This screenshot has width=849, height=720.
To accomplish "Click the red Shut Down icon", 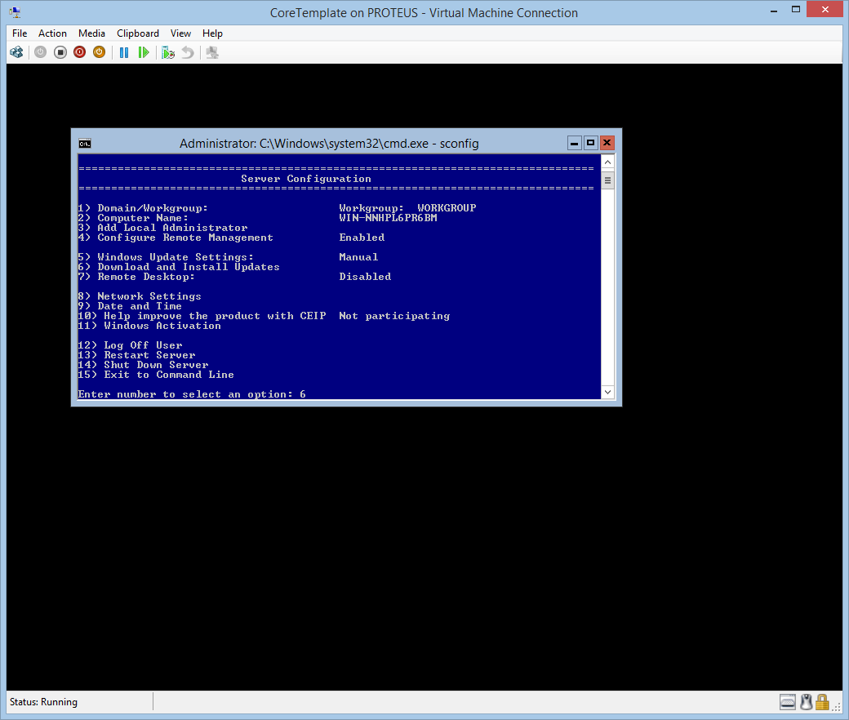I will tap(79, 52).
